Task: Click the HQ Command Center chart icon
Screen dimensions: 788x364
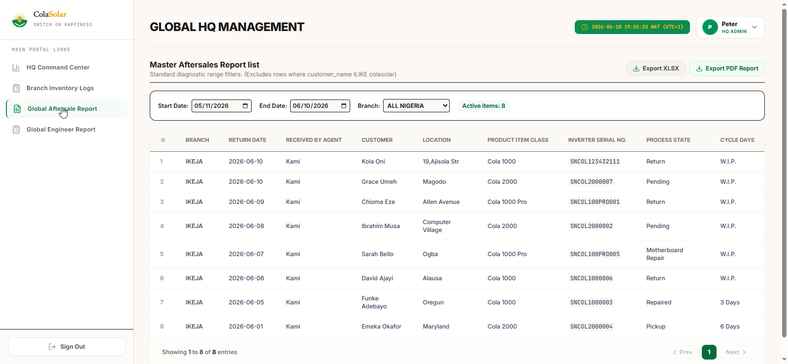Action: [x=16, y=67]
